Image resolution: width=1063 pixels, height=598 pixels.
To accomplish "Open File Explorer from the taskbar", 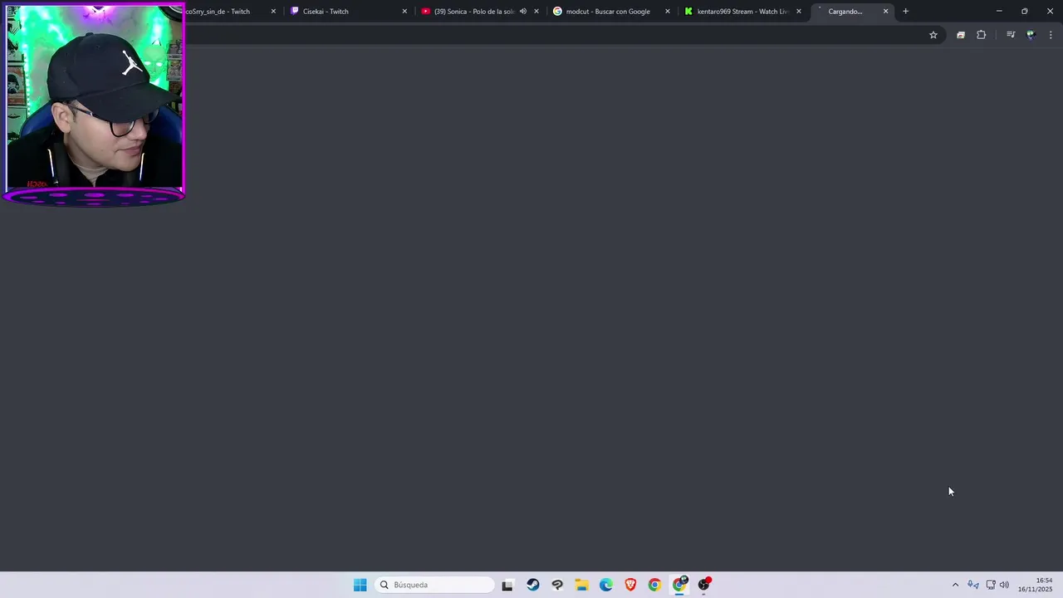I will 581,585.
